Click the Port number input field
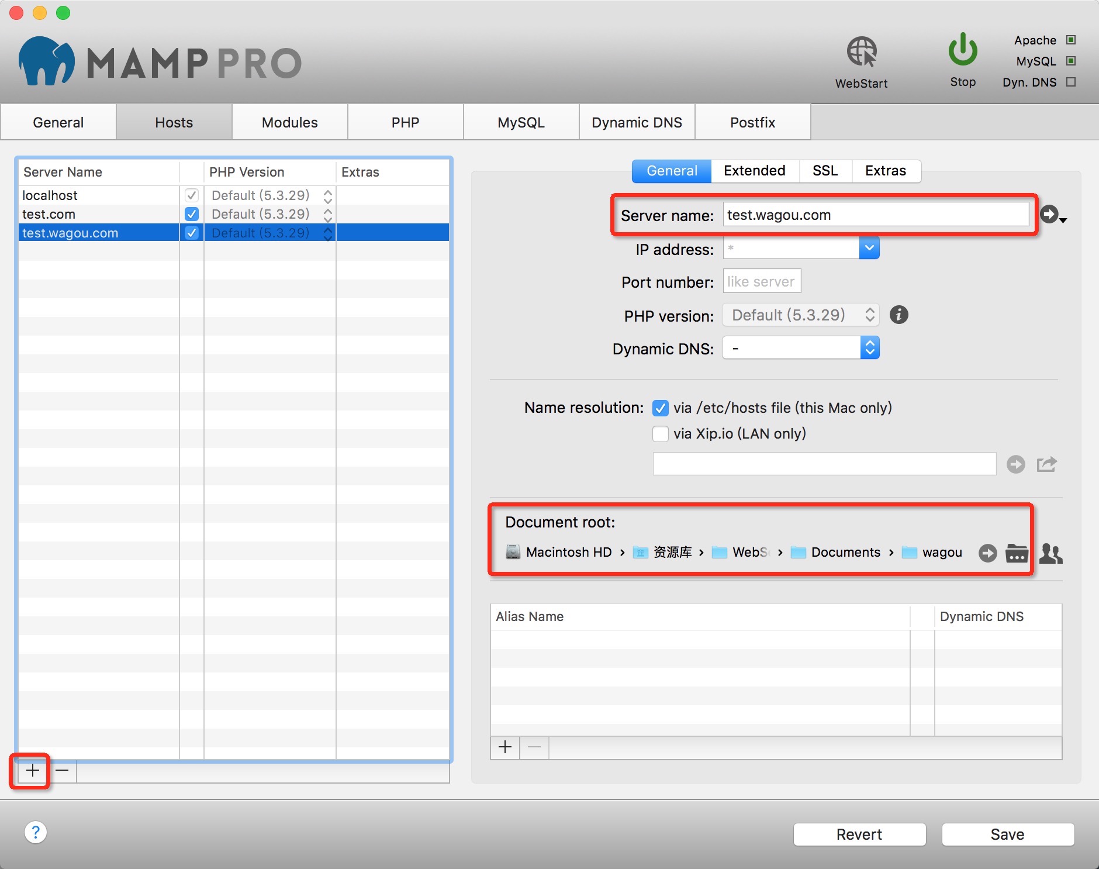Viewport: 1099px width, 869px height. pyautogui.click(x=762, y=282)
